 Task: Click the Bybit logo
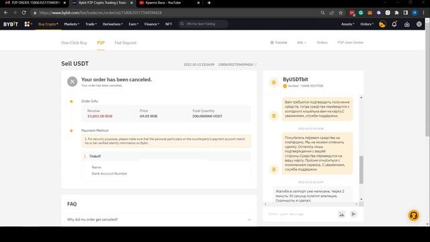tap(11, 24)
